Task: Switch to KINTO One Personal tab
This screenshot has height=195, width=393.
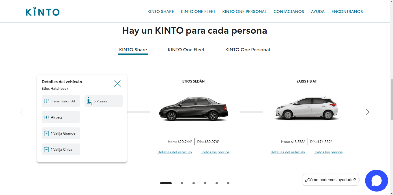Action: [248, 49]
